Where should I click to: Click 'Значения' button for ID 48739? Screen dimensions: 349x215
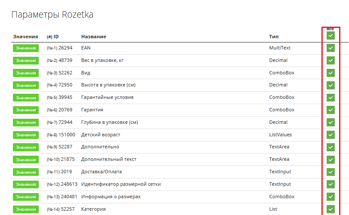26,60
